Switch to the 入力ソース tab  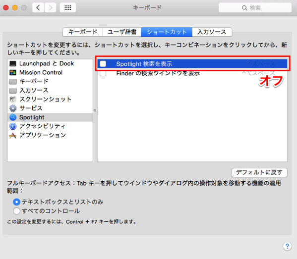click(x=212, y=32)
